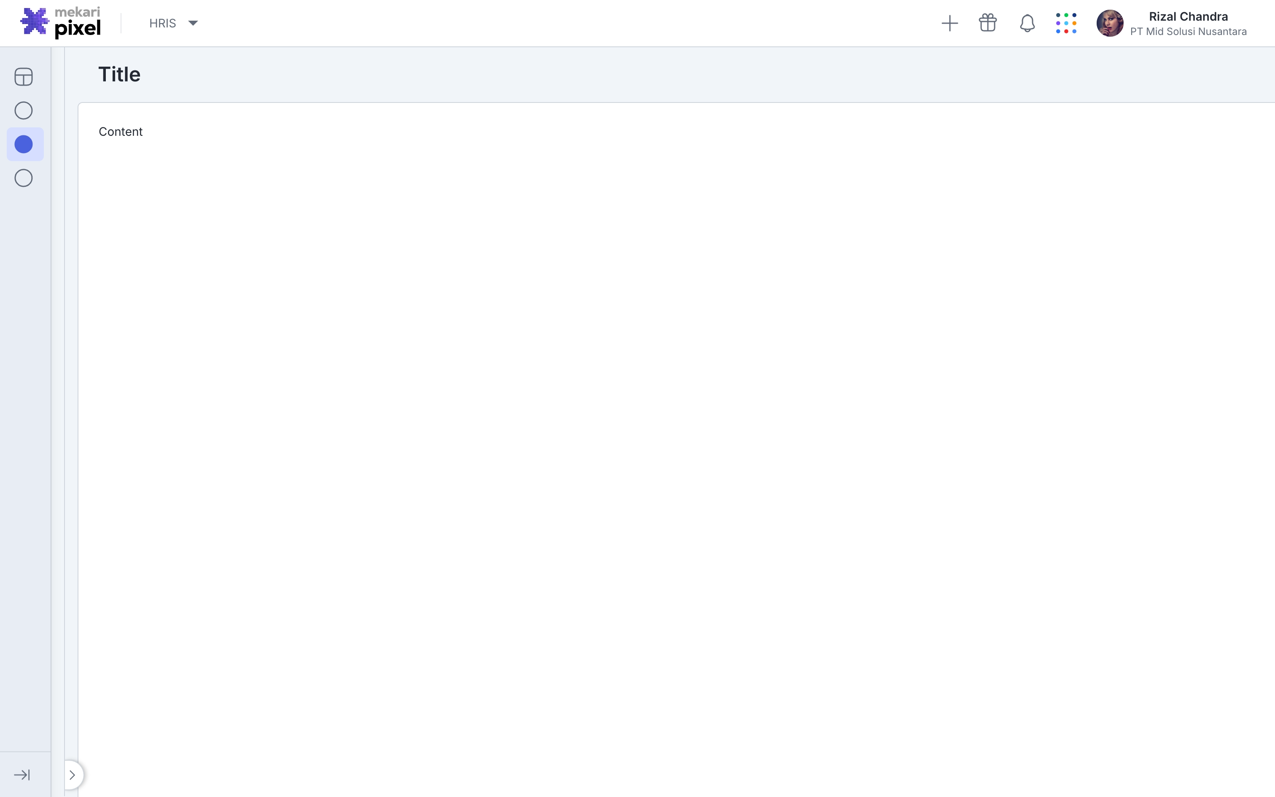
Task: Click the Mekari Pixel logo
Action: (60, 23)
